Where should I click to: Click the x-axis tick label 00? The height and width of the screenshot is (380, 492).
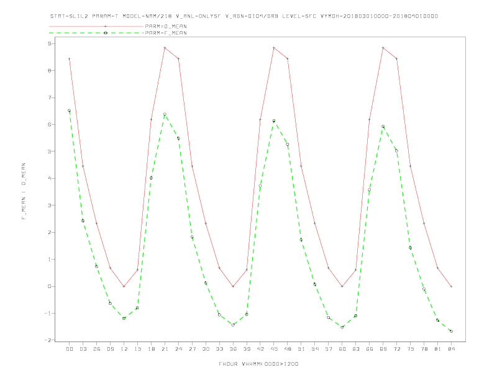click(x=70, y=349)
